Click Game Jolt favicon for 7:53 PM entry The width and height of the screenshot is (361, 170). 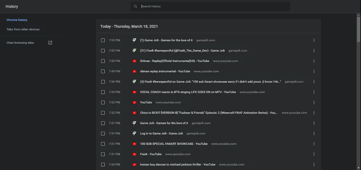pos(134,40)
